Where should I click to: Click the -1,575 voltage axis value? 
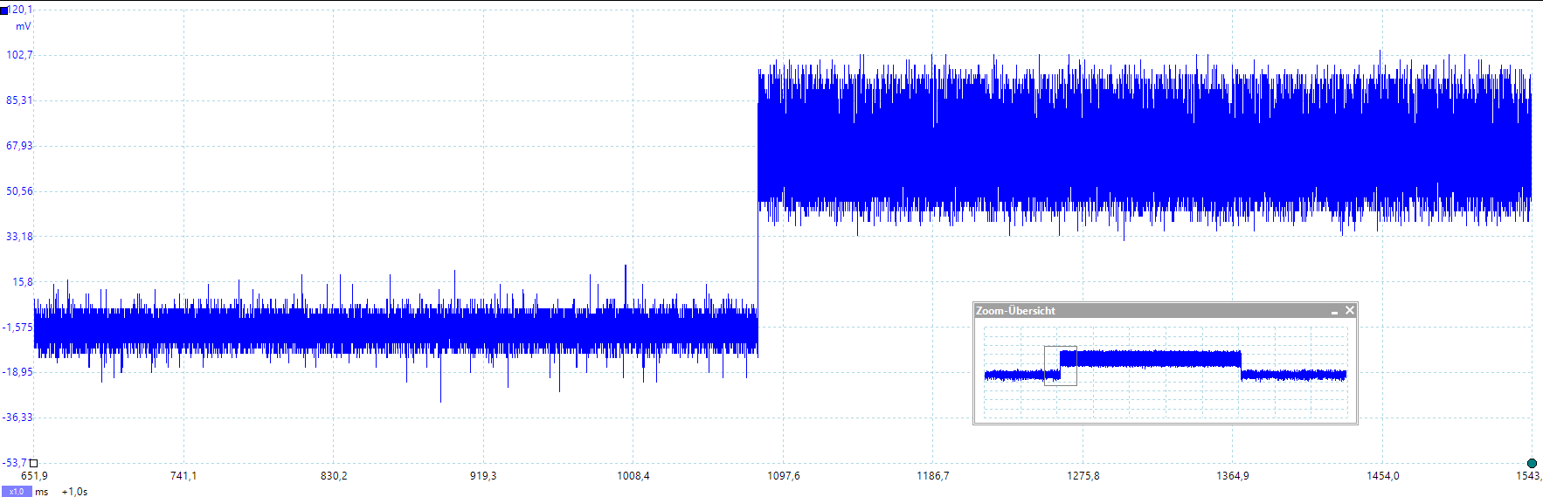click(x=18, y=327)
